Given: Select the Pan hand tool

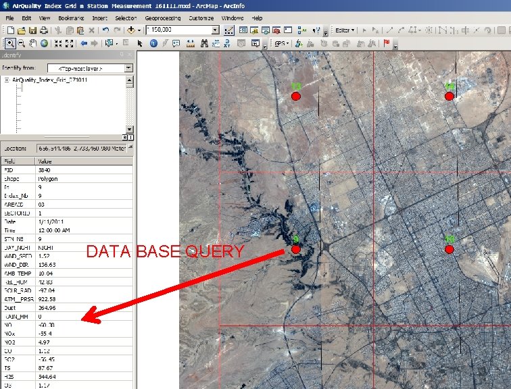Looking at the screenshot, I should pyautogui.click(x=32, y=43).
